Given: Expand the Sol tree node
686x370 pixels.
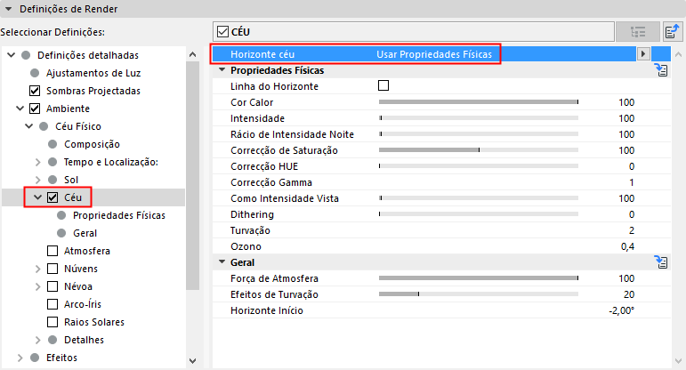Looking at the screenshot, I should click(x=38, y=180).
